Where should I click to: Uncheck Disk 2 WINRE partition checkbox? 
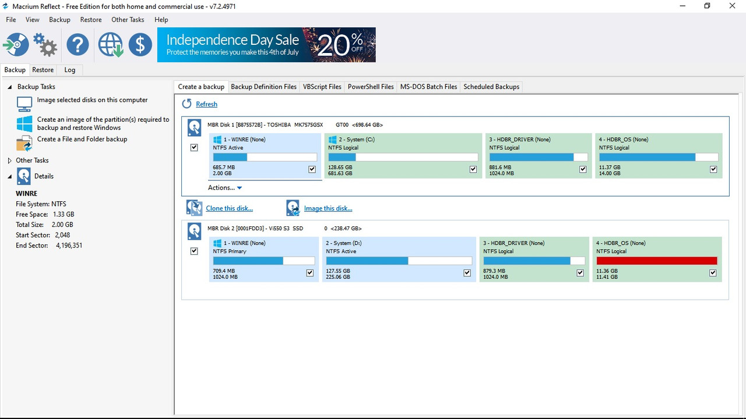(309, 273)
